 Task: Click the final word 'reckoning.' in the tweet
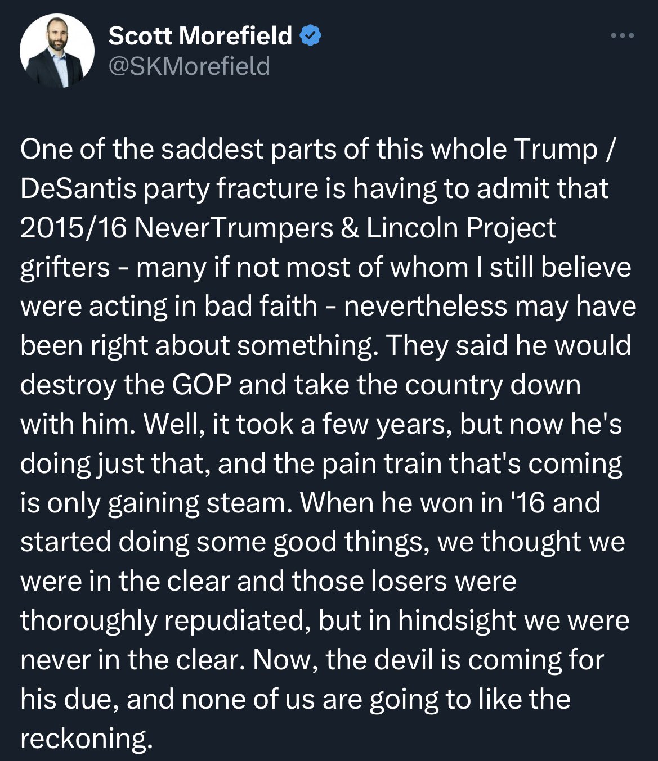[87, 739]
